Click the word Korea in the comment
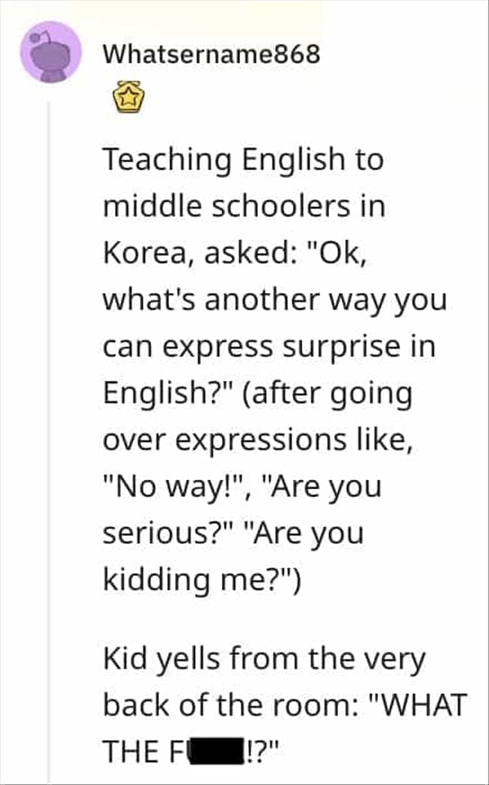 click(147, 253)
